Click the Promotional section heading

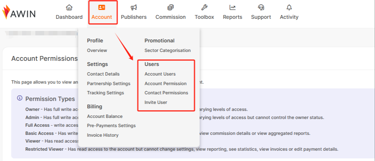tap(159, 41)
